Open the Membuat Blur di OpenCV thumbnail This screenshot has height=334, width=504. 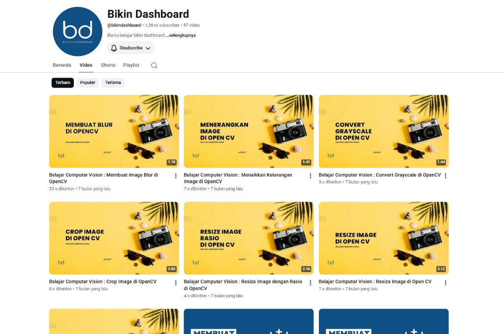pos(114,131)
